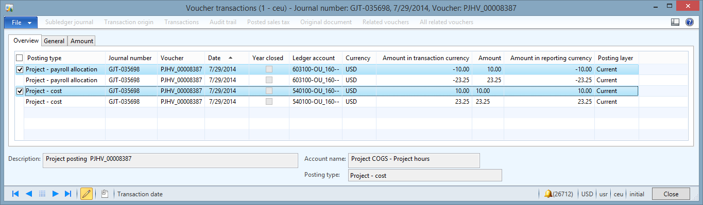
Task: Go to the next record arrow
Action: pyautogui.click(x=56, y=194)
